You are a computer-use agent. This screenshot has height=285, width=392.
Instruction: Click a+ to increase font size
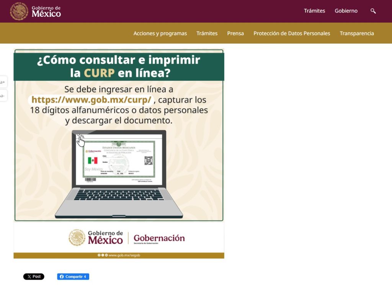(2, 81)
